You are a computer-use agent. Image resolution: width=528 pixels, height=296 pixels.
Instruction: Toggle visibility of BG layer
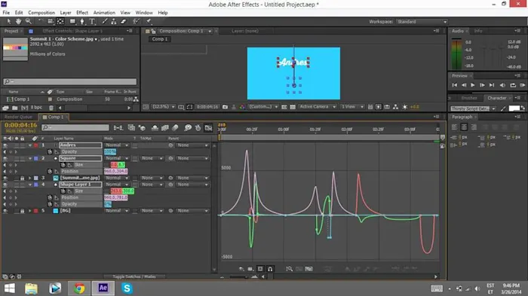tap(5, 211)
